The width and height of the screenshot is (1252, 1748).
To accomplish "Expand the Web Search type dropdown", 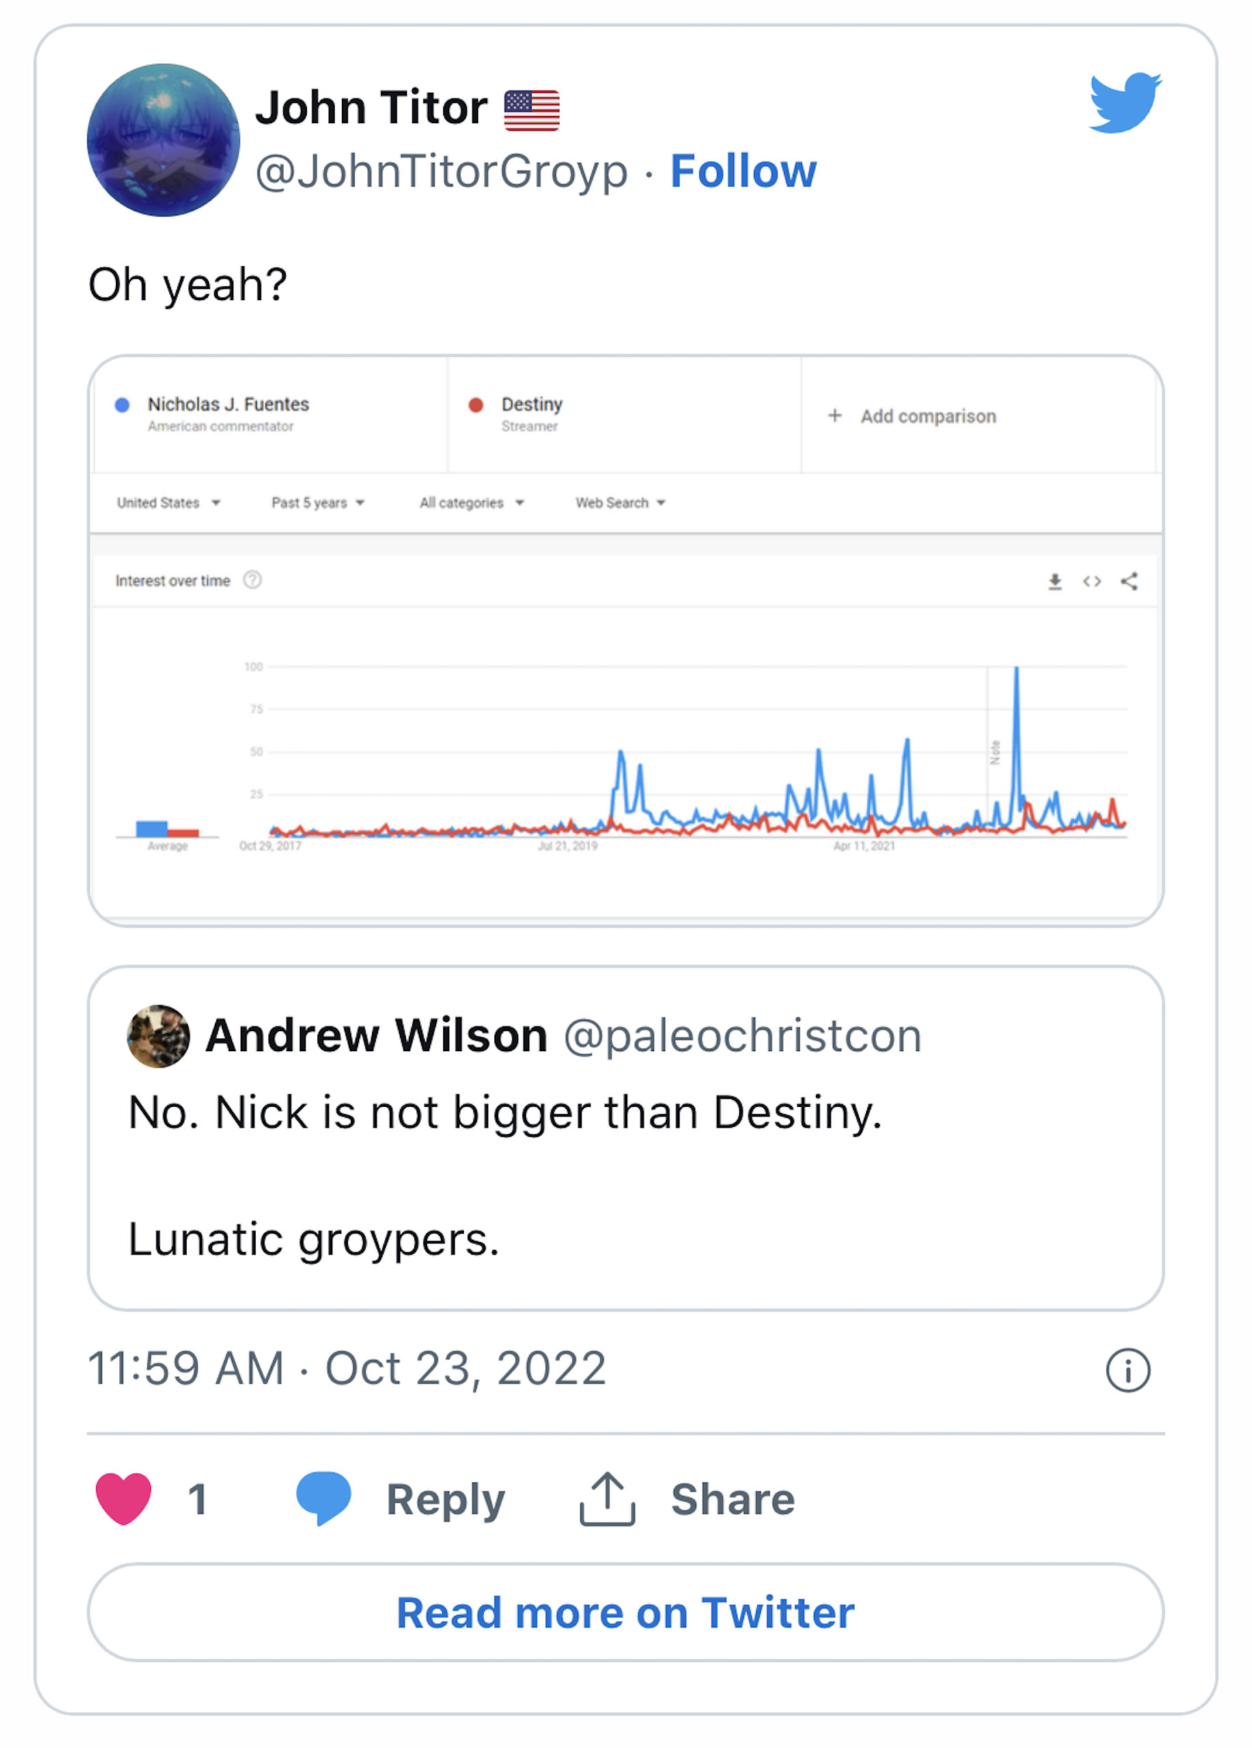I will [x=620, y=503].
